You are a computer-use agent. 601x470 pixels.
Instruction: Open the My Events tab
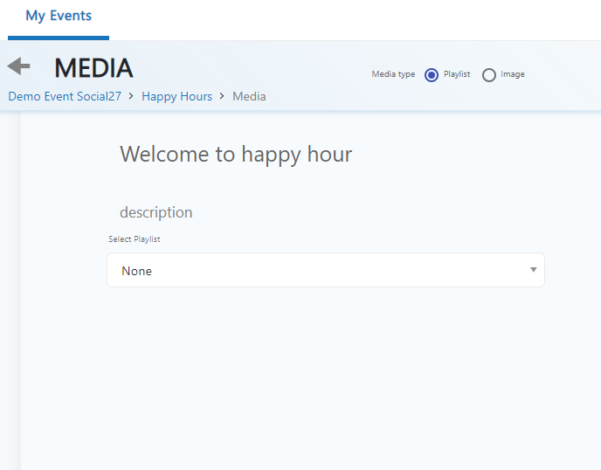click(x=59, y=16)
